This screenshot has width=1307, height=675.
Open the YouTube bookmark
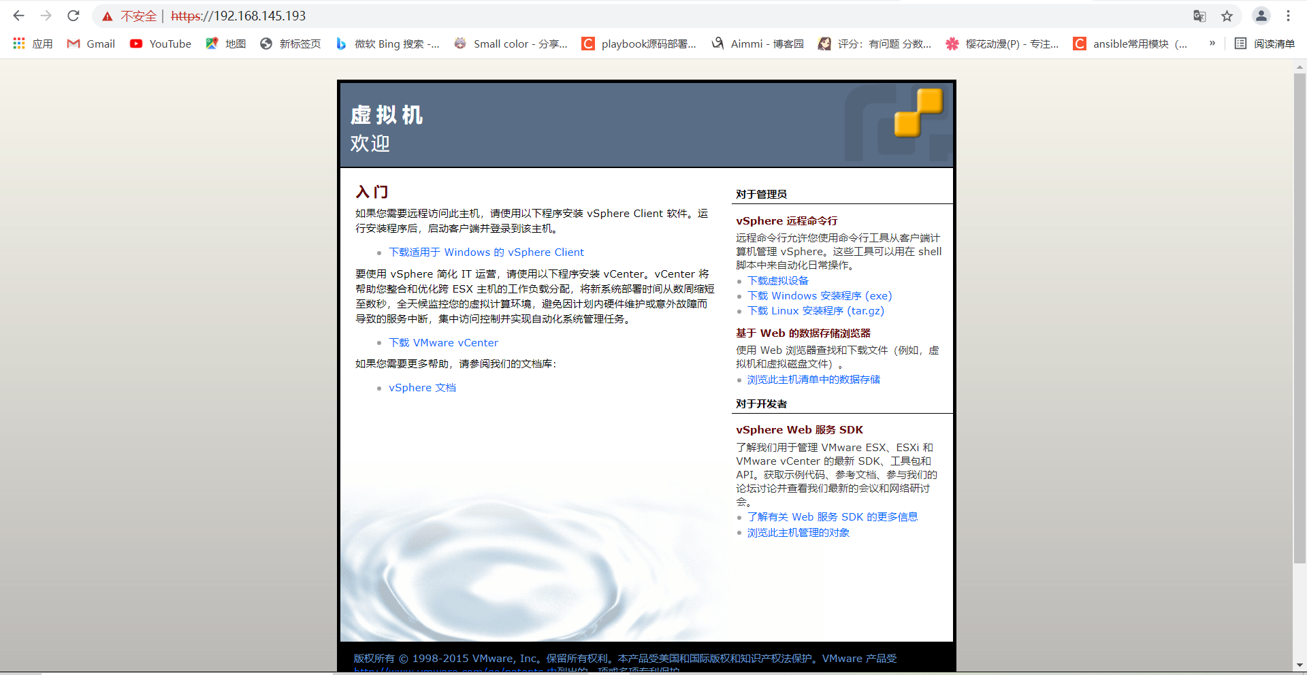161,44
